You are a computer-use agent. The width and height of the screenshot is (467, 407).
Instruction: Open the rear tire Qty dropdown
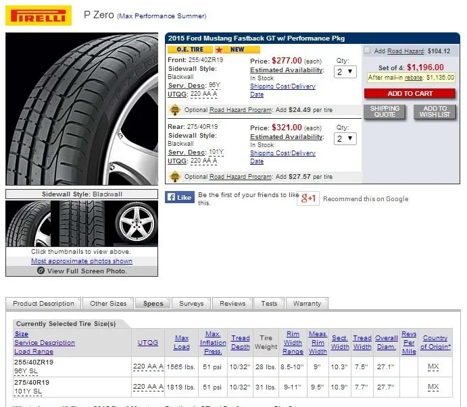345,138
